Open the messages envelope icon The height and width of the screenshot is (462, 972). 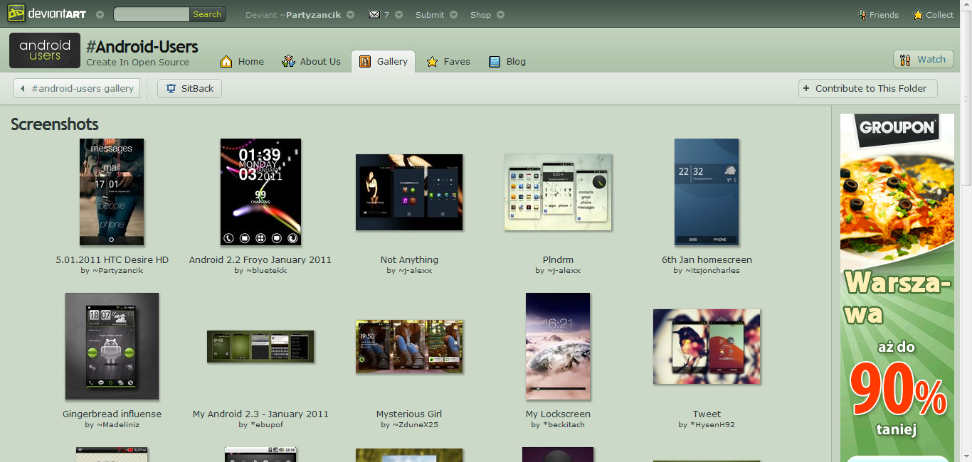click(x=374, y=14)
